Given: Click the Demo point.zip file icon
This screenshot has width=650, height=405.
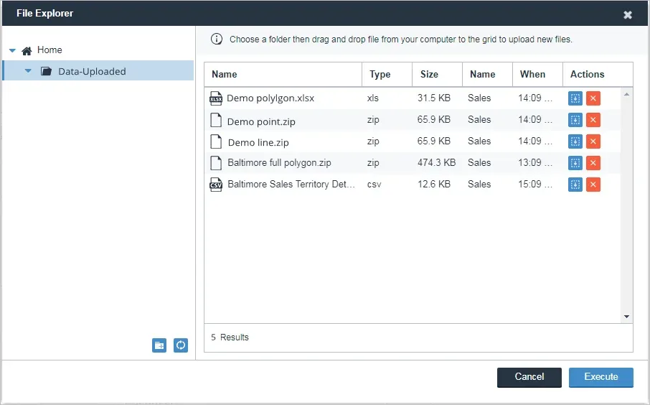Looking at the screenshot, I should tap(216, 120).
